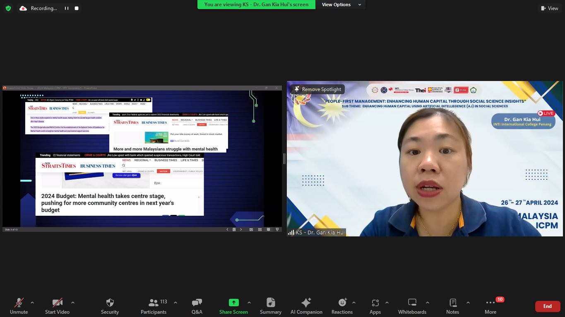
Task: Open the Participants panel
Action: coord(154,306)
